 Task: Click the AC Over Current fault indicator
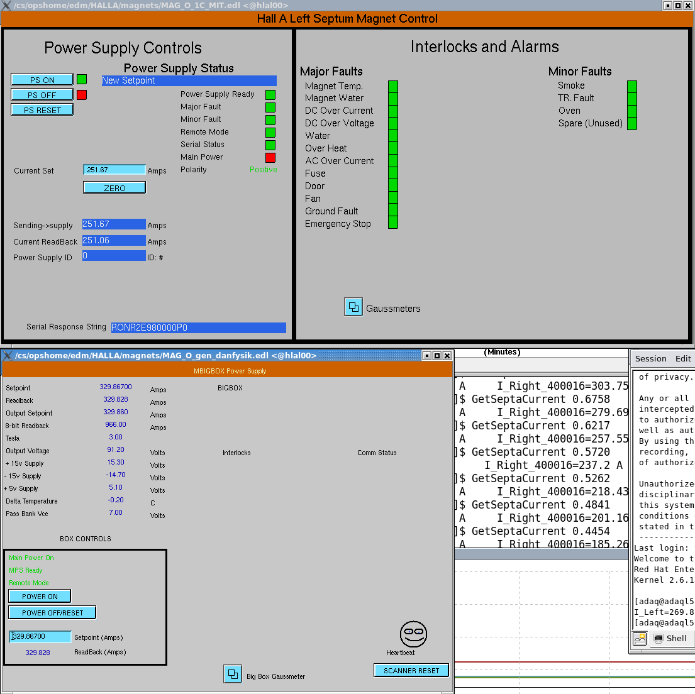pos(392,161)
